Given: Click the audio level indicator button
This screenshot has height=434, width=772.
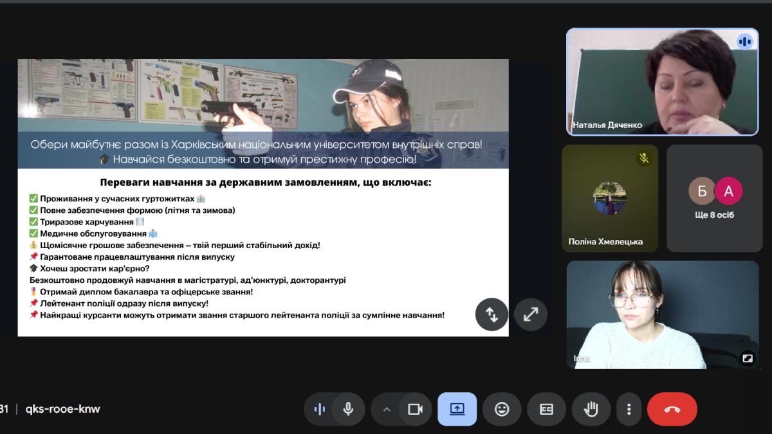Looking at the screenshot, I should click(319, 409).
